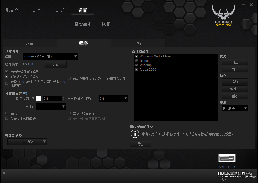Click the 复位 reset button
Viewport: 258px width, 183px height.
tap(140, 144)
